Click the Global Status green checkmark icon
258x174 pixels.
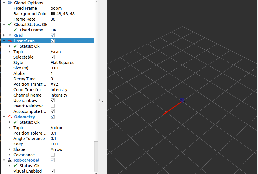click(10, 25)
